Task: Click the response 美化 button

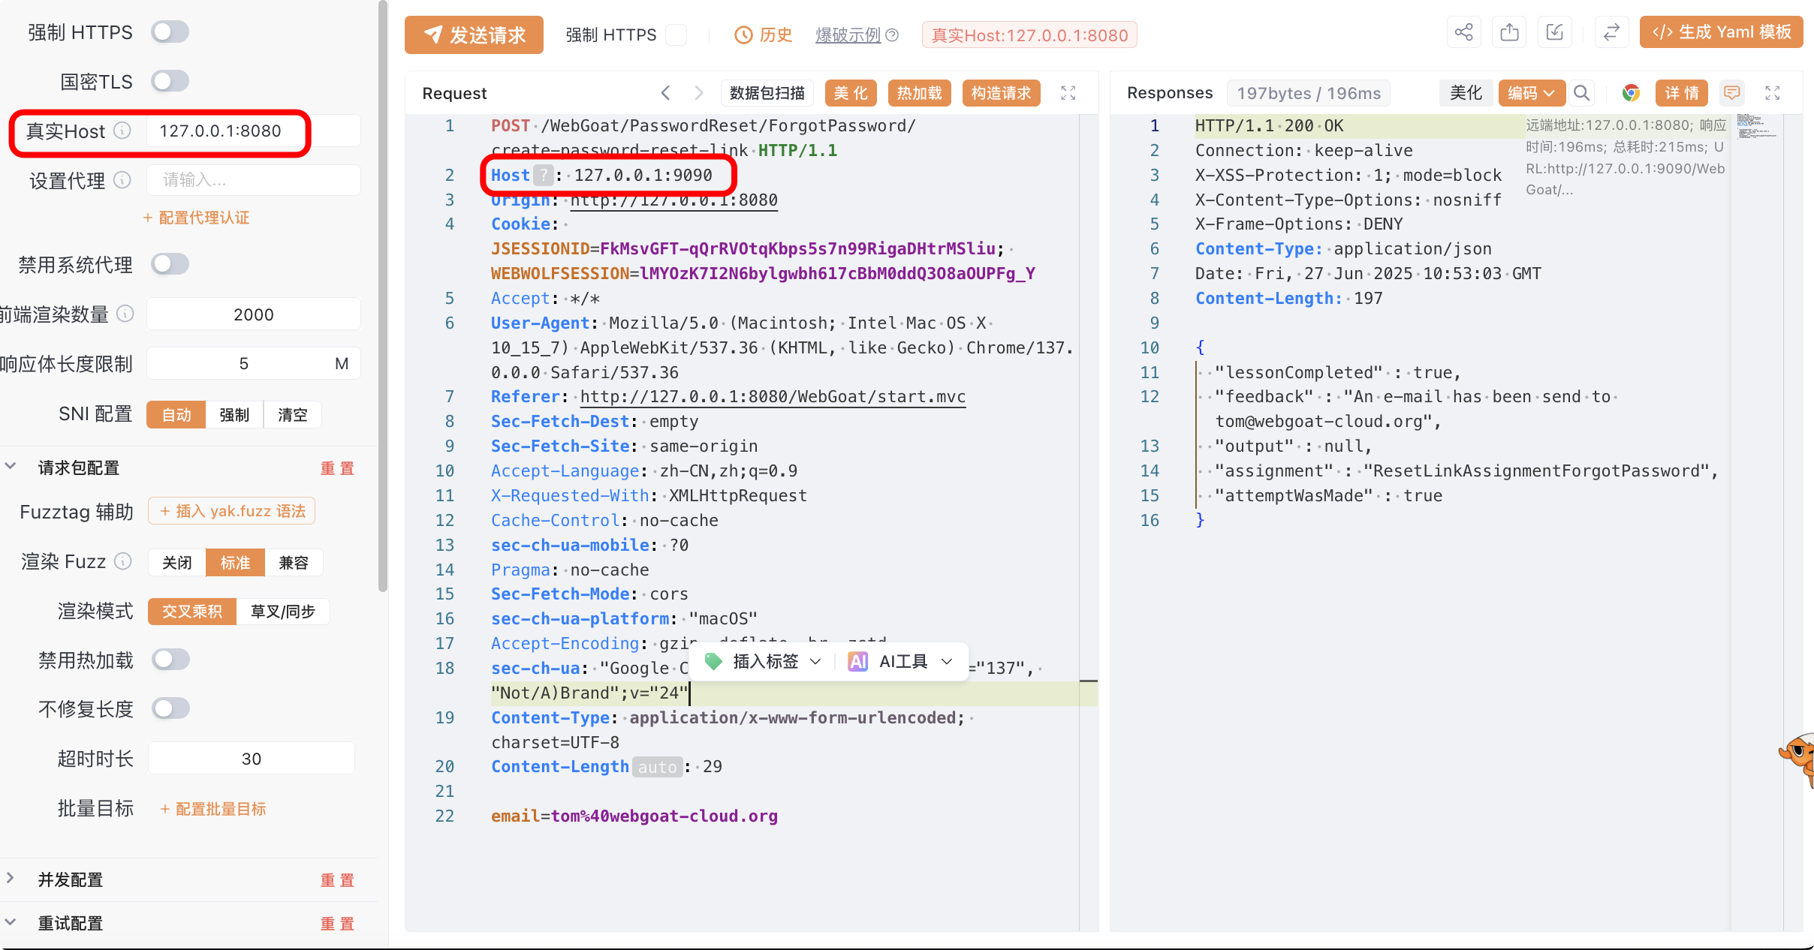Action: point(1465,93)
